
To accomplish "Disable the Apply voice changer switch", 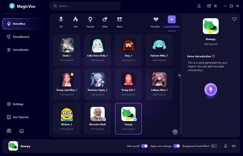I will (176, 146).
